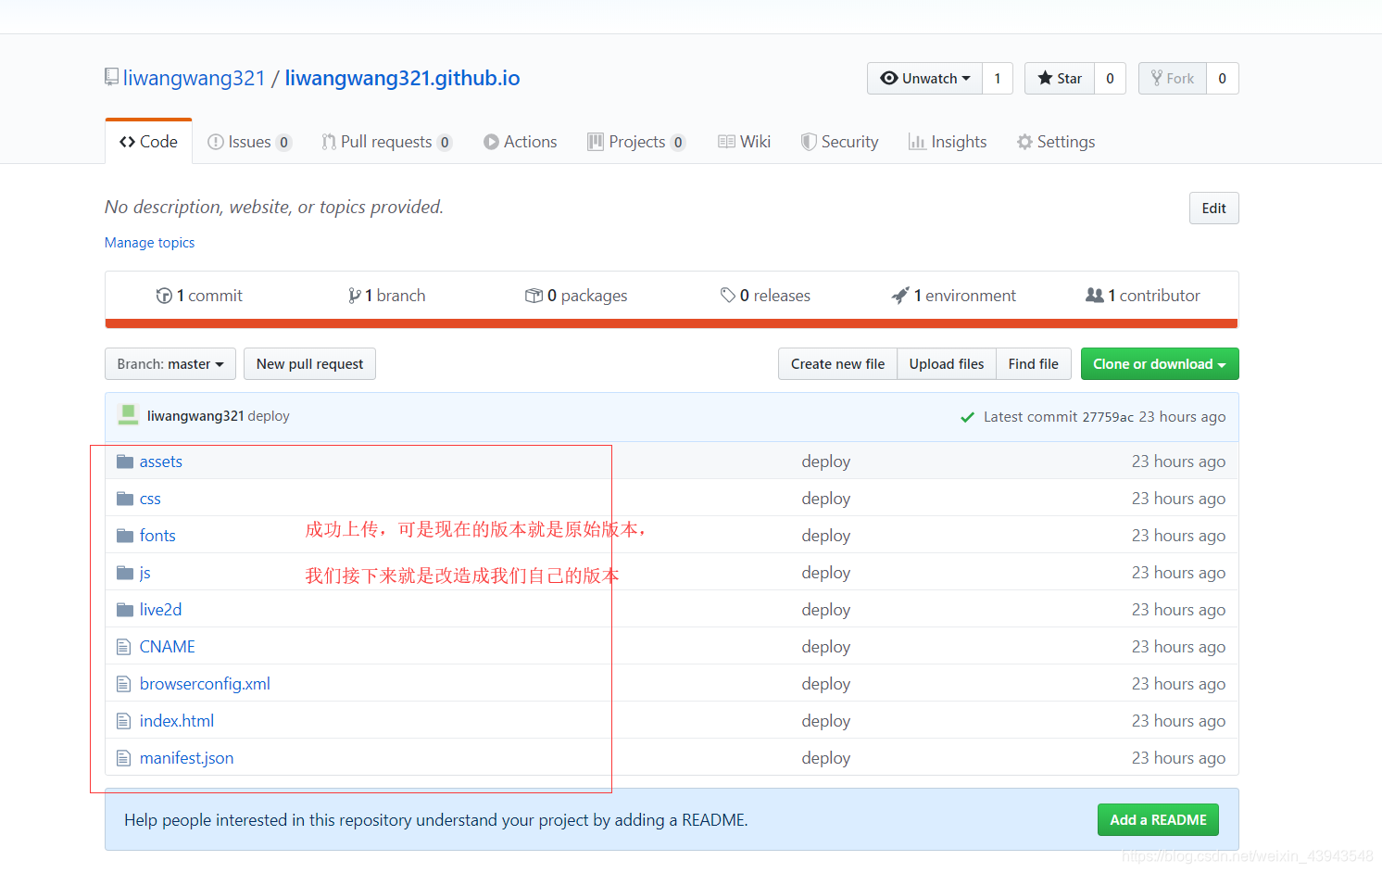Open latest commit 27759ac link
This screenshot has height=873, width=1382.
pos(1108,417)
